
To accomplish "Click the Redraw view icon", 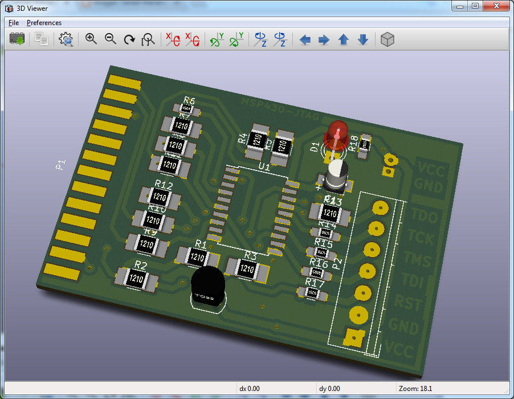I will [129, 40].
